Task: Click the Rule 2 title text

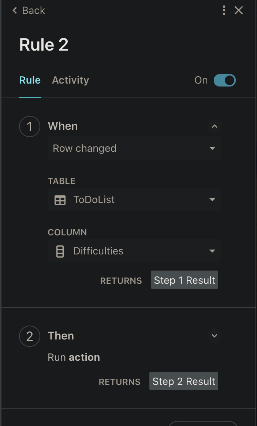Action: coord(44,45)
